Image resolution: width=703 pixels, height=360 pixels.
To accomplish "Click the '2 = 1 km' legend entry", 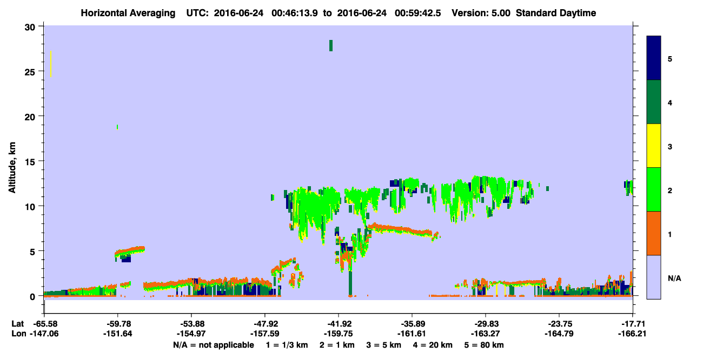I will pyautogui.click(x=336, y=345).
